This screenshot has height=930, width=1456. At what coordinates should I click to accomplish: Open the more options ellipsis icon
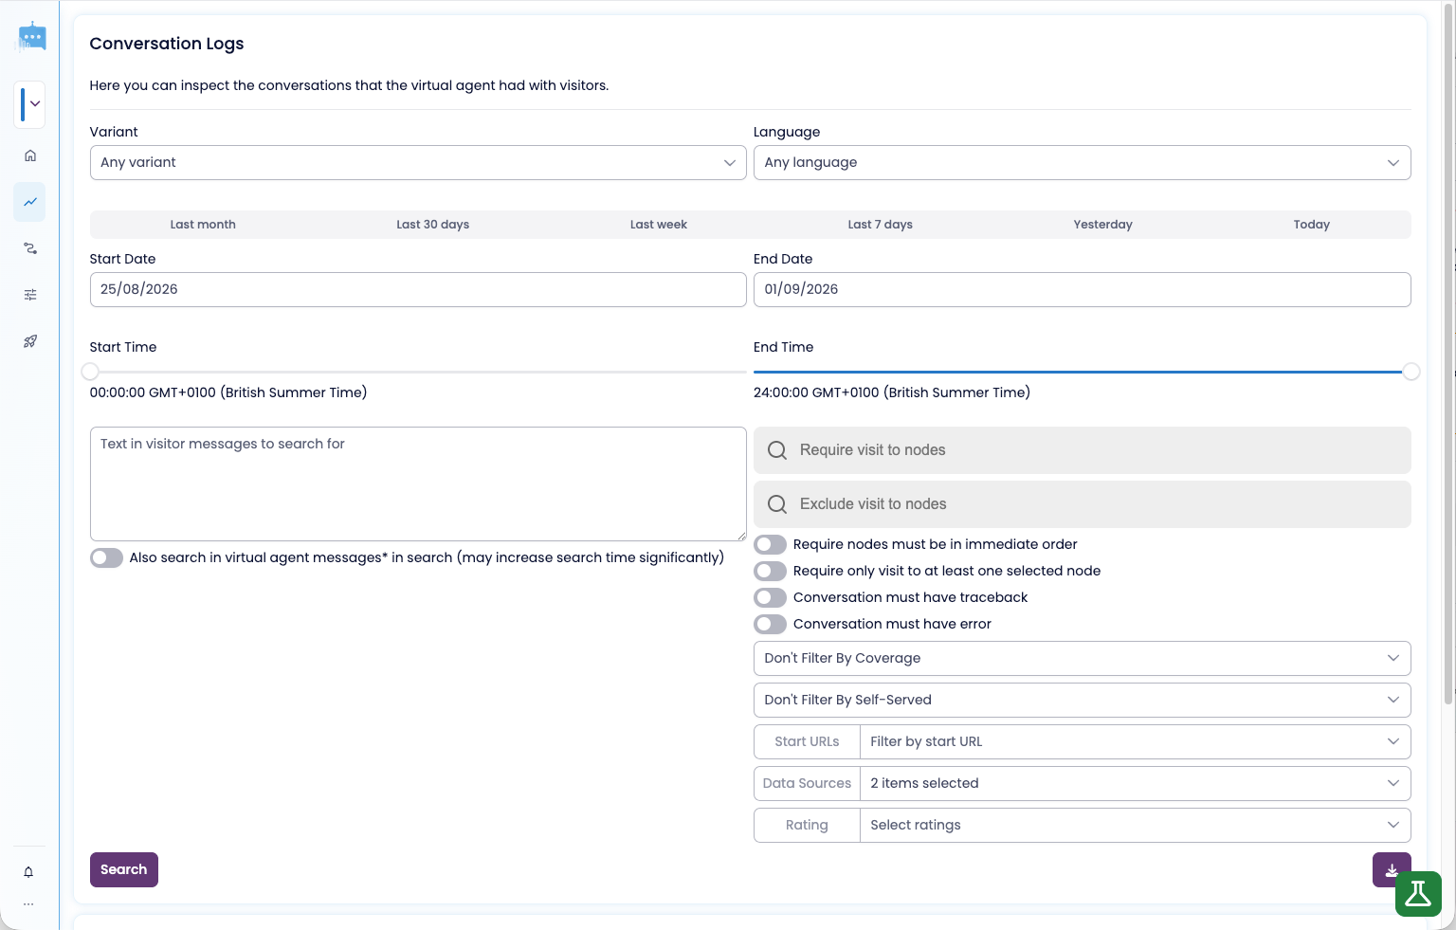[x=28, y=904]
